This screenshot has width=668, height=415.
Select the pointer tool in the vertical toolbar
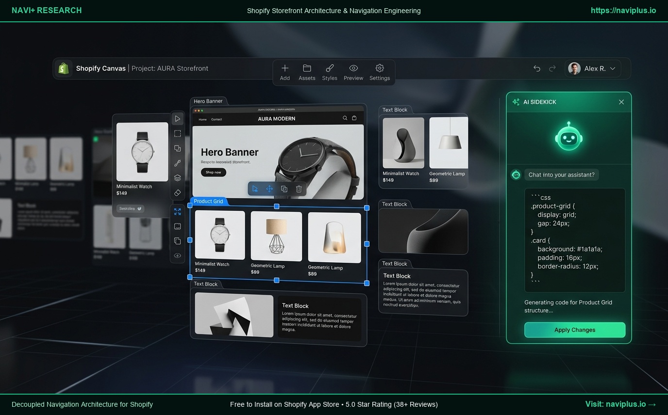[178, 119]
